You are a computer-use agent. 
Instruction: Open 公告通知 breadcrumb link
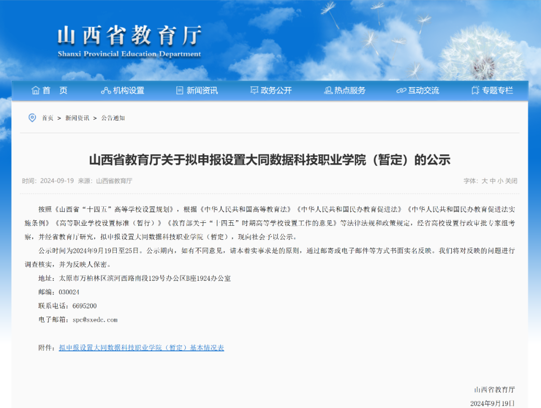(113, 118)
